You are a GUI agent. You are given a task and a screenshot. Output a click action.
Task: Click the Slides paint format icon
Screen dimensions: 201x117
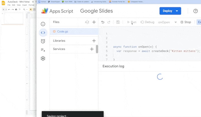20,9
